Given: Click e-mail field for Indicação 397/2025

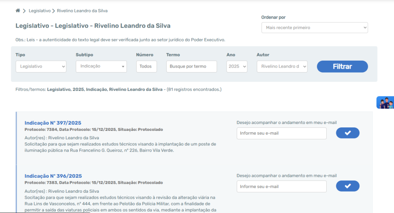Looking at the screenshot, I should click(x=281, y=133).
